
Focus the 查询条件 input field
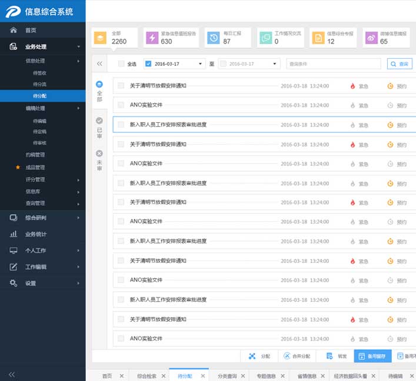(x=334, y=64)
